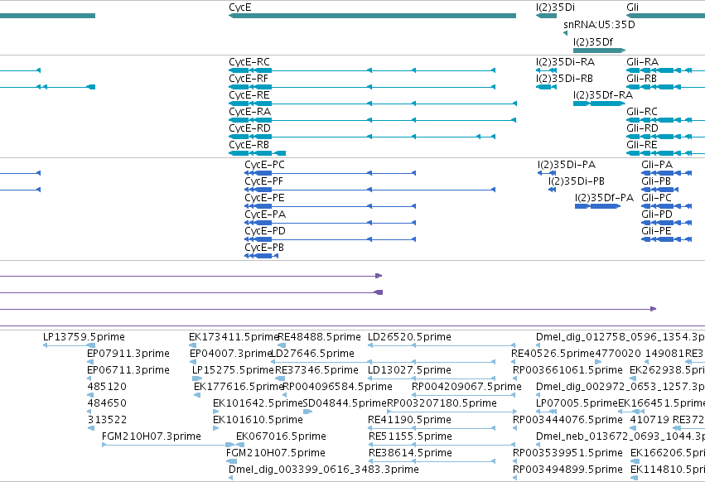Screen dimensions: 705x482
Task: Click the EK101642.5prime label
Action: [x=258, y=403]
